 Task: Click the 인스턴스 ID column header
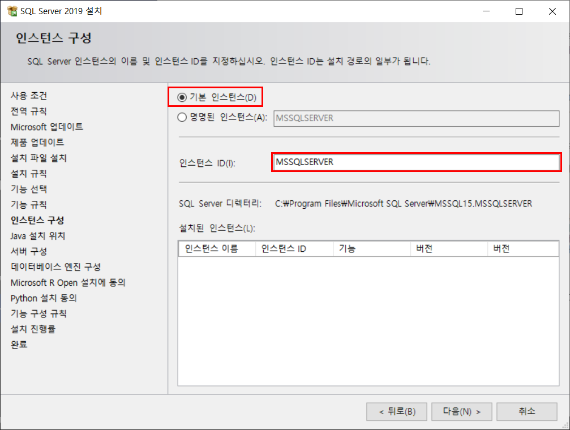point(294,248)
